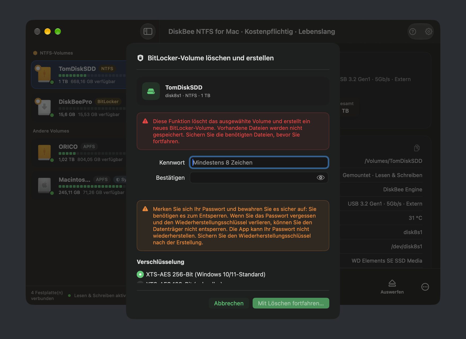The image size is (466, 339).
Task: Open the settings gear icon
Action: [428, 31]
